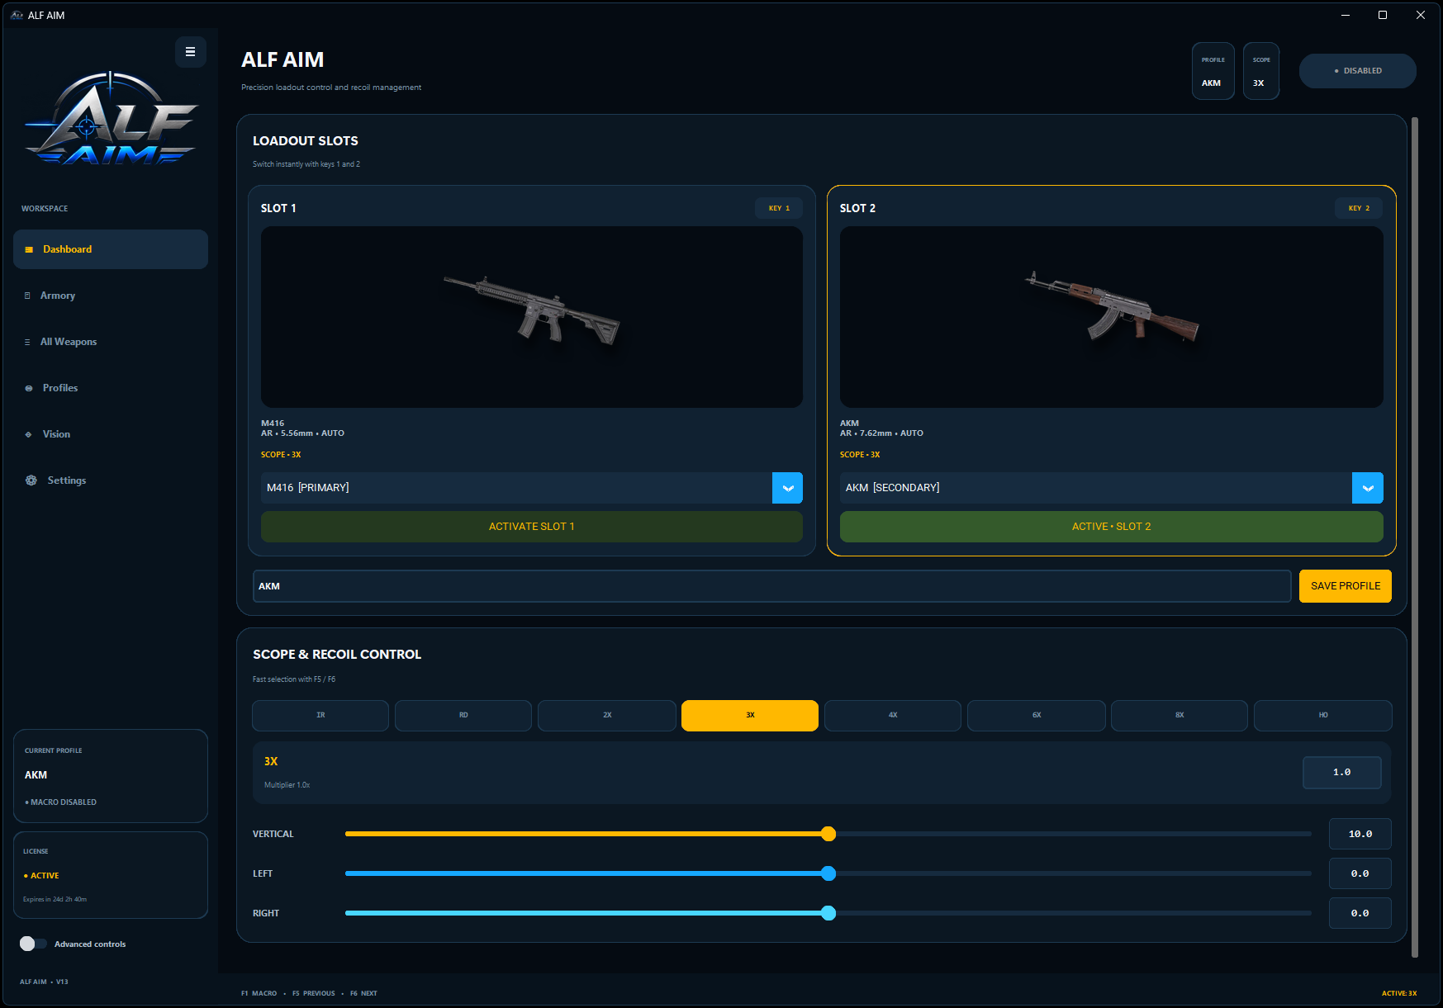
Task: Click 'F1 MACRO' in the footer
Action: click(x=259, y=994)
